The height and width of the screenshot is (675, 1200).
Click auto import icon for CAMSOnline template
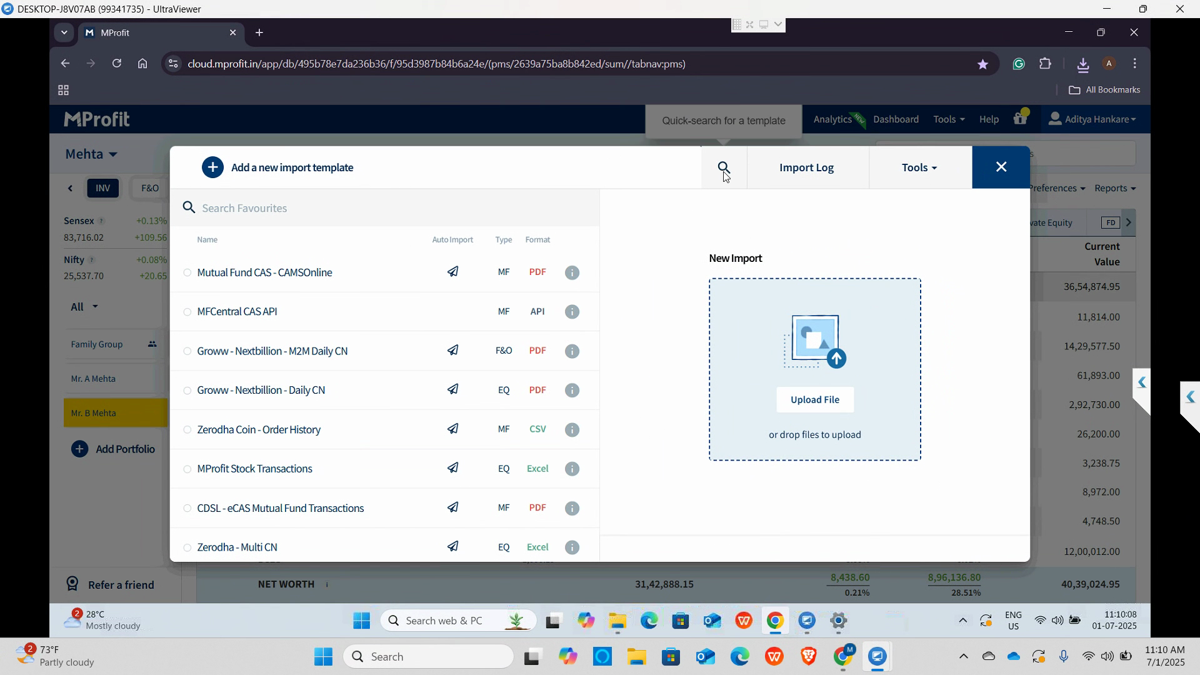click(453, 272)
